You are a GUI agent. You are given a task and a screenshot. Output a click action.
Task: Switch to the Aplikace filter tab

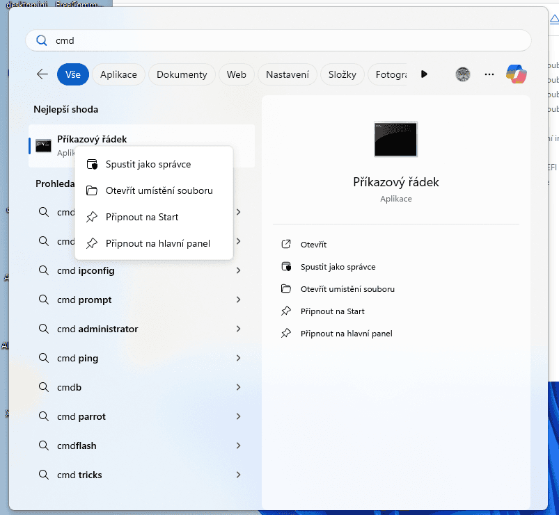coord(118,74)
